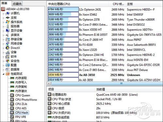
Task: Select the 多媒体 speaker icon
Action: coord(7,35)
